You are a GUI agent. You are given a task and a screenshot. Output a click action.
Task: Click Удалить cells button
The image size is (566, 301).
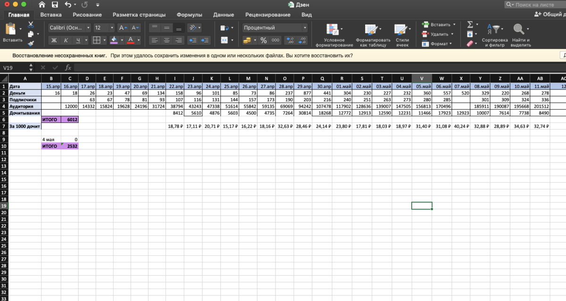[438, 34]
